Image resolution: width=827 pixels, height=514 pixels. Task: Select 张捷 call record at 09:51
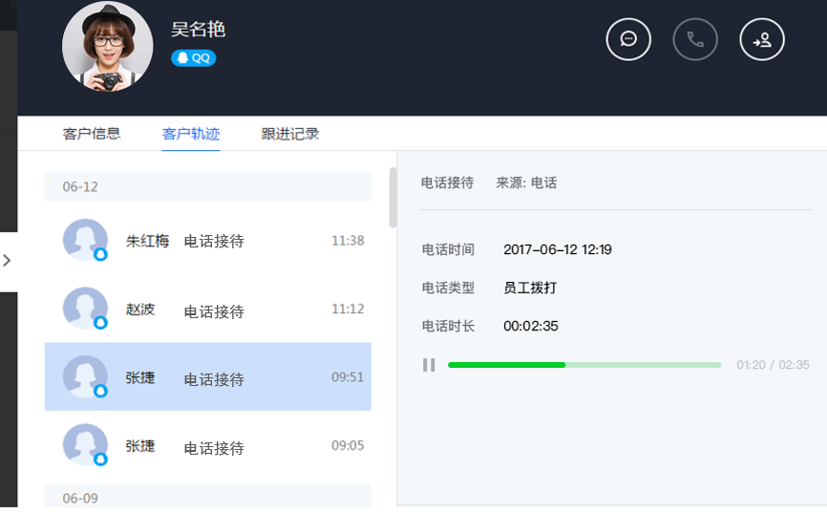coord(208,376)
